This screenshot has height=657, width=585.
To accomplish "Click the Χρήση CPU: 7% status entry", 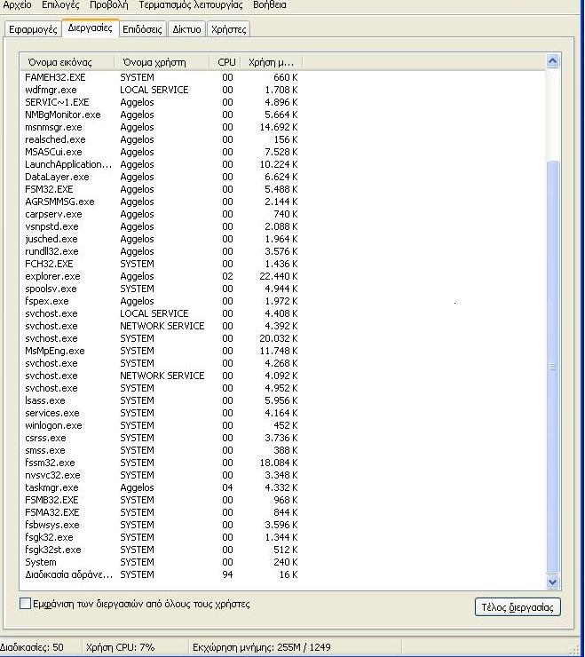I will click(120, 647).
